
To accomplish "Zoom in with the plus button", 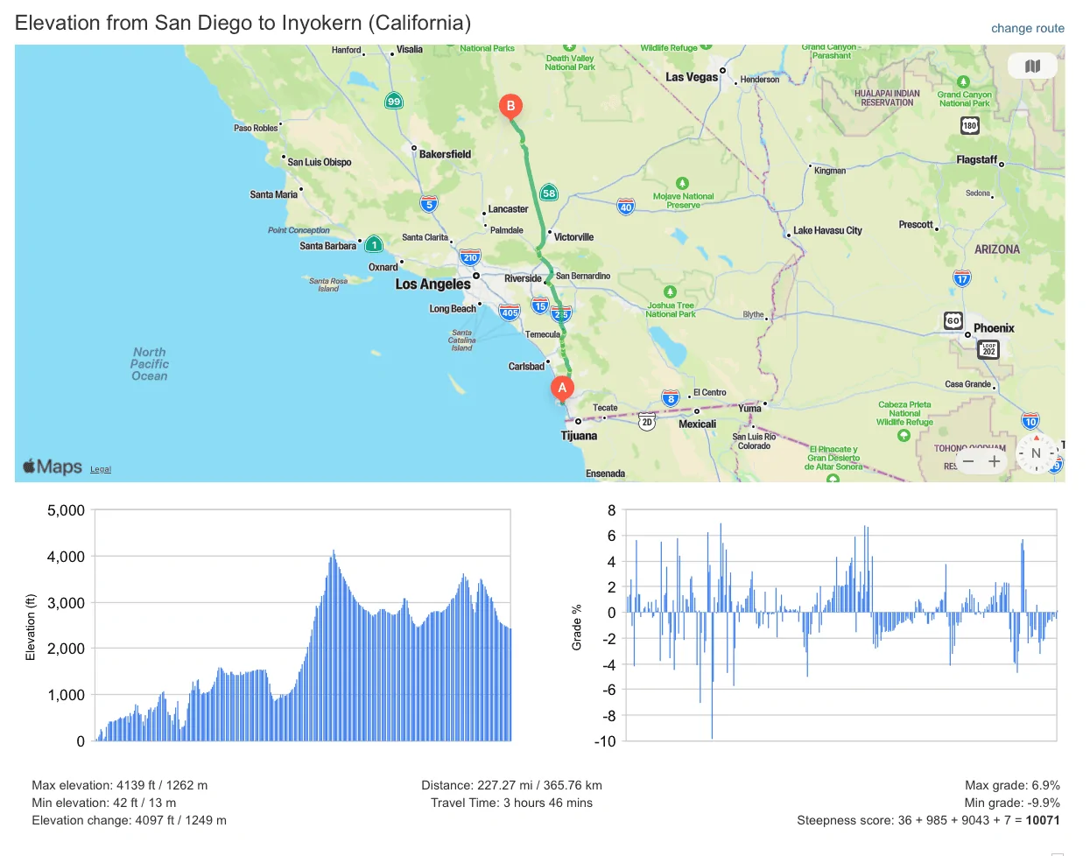I will (995, 461).
